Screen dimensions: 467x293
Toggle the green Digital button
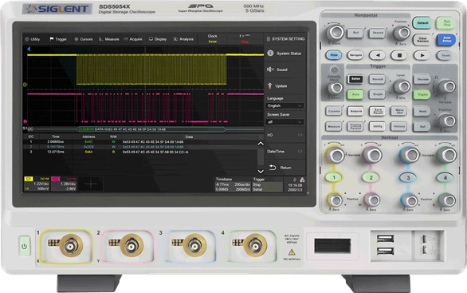click(422, 94)
